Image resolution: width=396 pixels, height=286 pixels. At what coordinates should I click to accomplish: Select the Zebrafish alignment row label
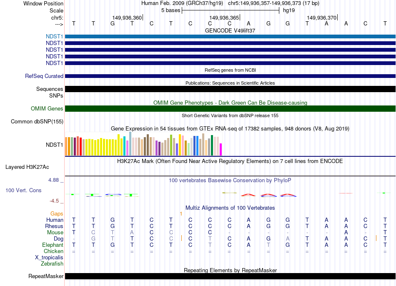point(52,263)
